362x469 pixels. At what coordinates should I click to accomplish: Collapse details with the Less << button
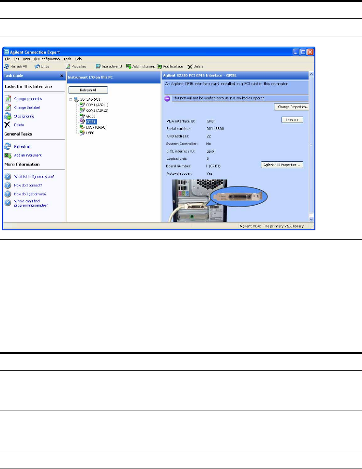coord(293,120)
